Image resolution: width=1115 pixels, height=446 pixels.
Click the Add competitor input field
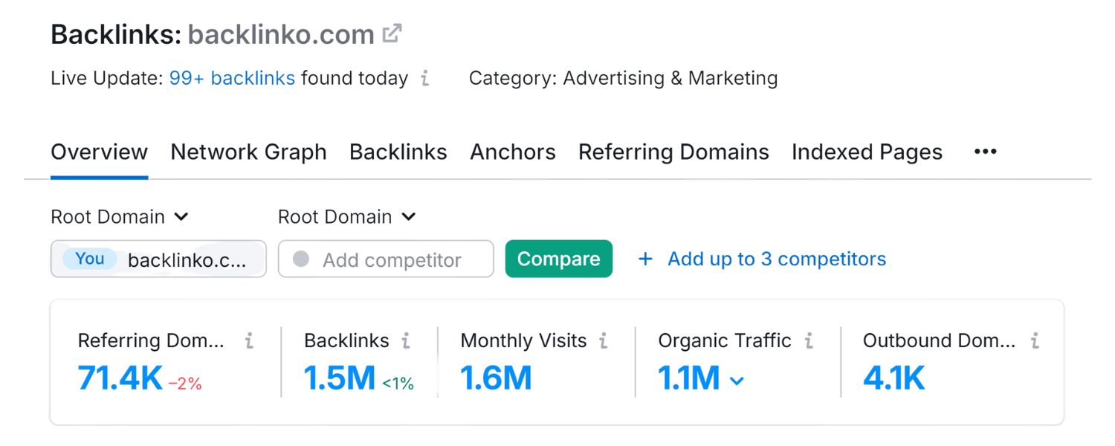386,259
